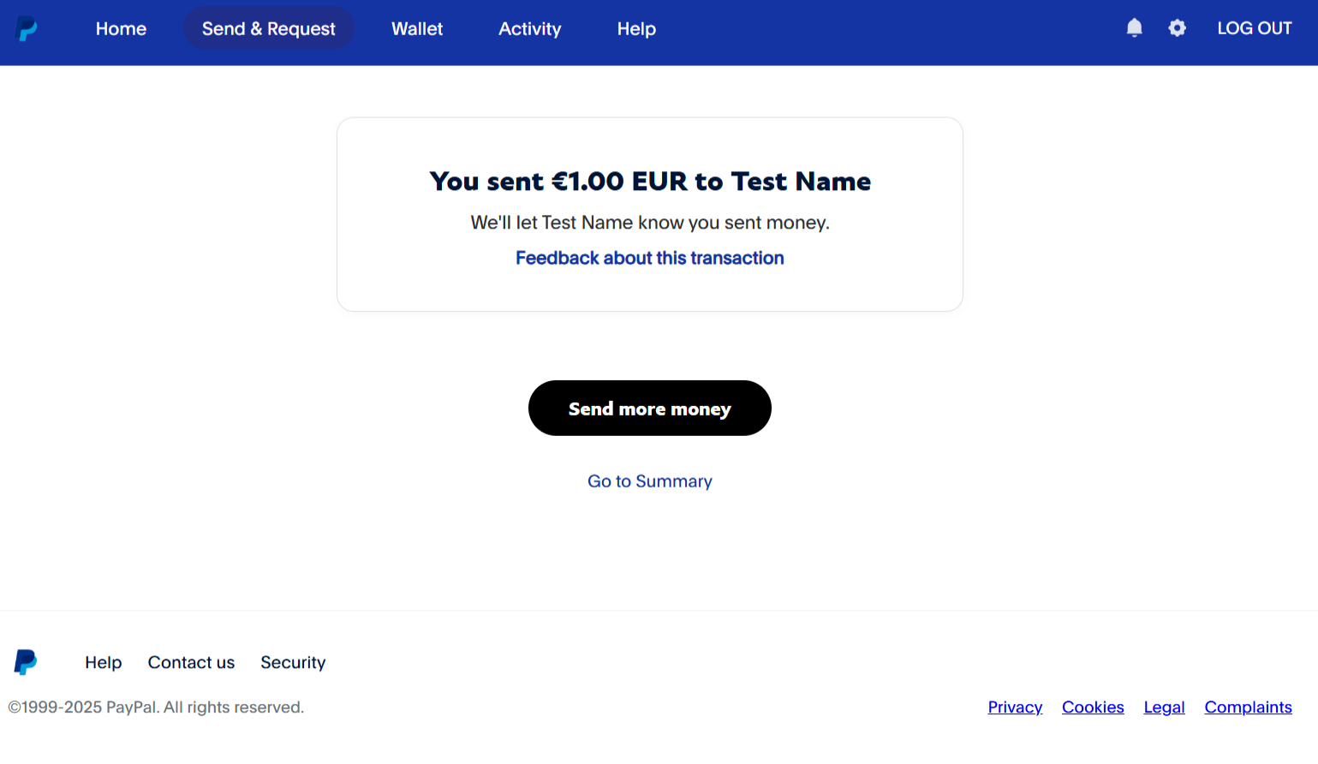Open the Contact us footer link

(191, 662)
